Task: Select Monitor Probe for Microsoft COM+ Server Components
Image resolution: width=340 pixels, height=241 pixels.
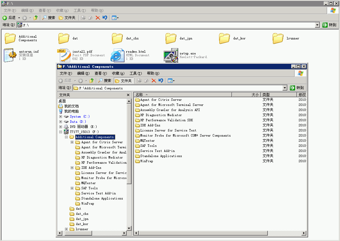Action: pyautogui.click(x=183, y=136)
